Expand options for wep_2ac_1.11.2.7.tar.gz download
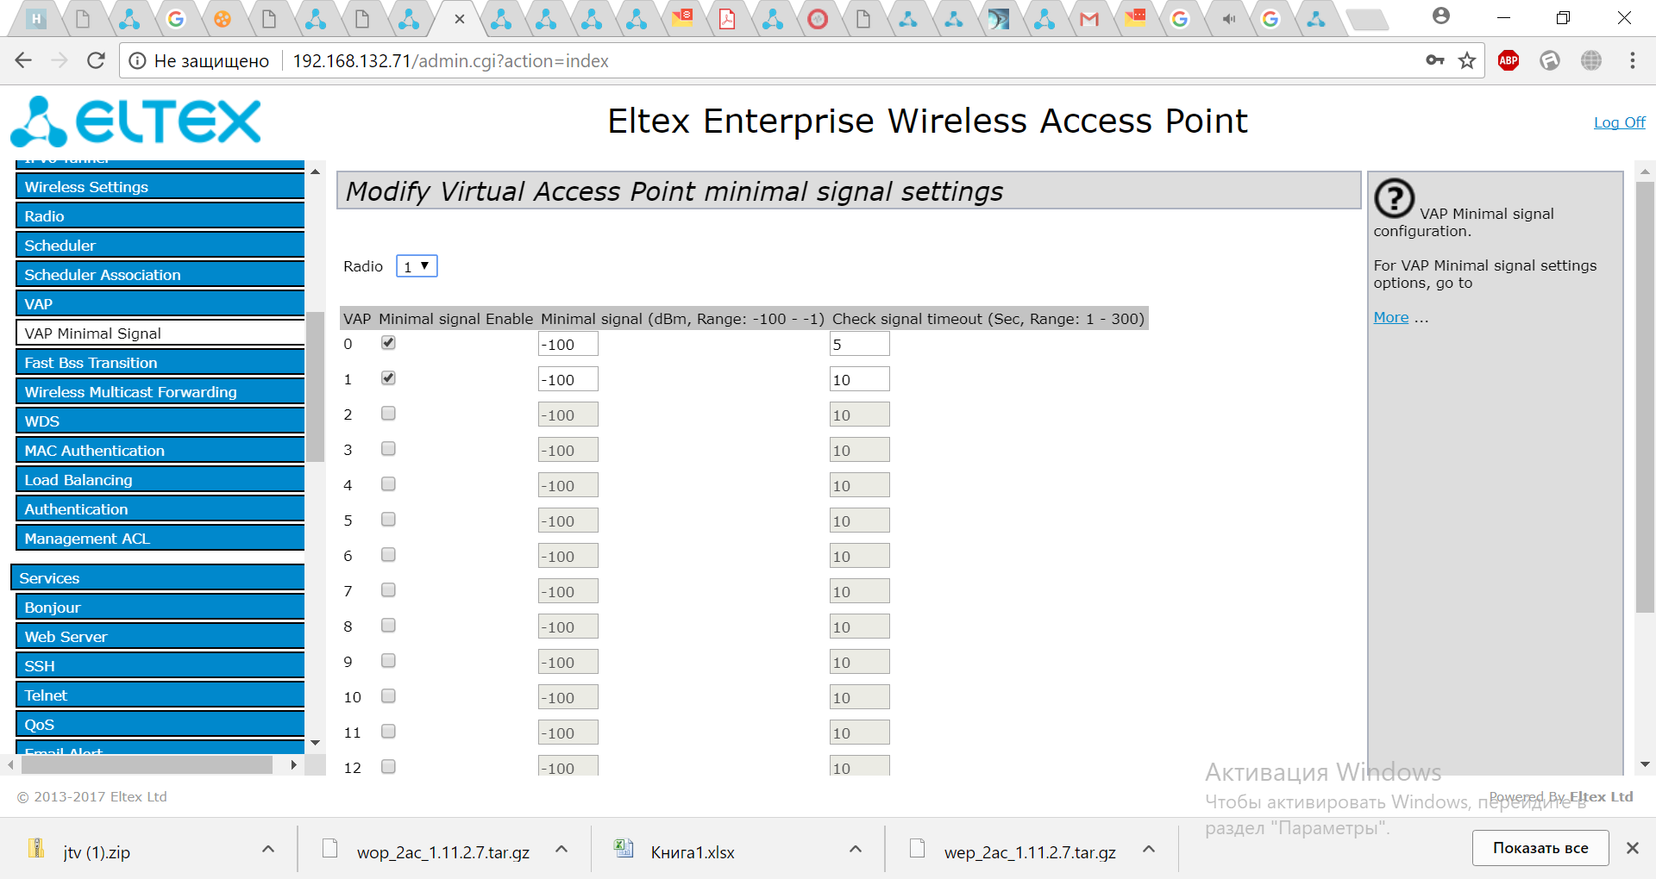 point(1149,849)
